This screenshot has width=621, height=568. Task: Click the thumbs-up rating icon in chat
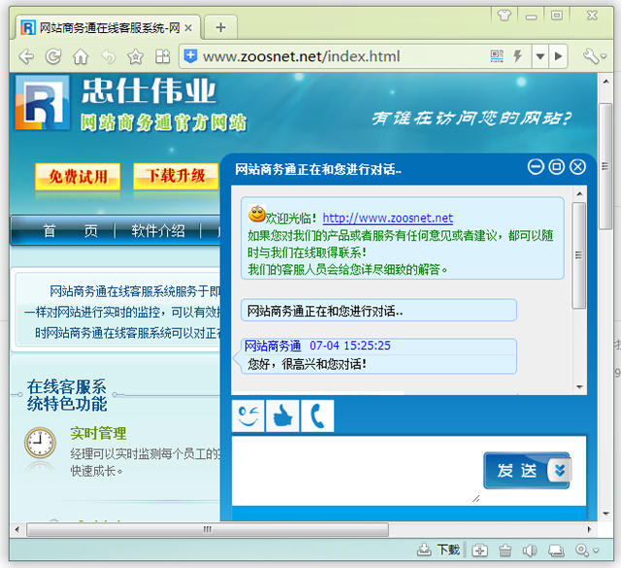(282, 416)
